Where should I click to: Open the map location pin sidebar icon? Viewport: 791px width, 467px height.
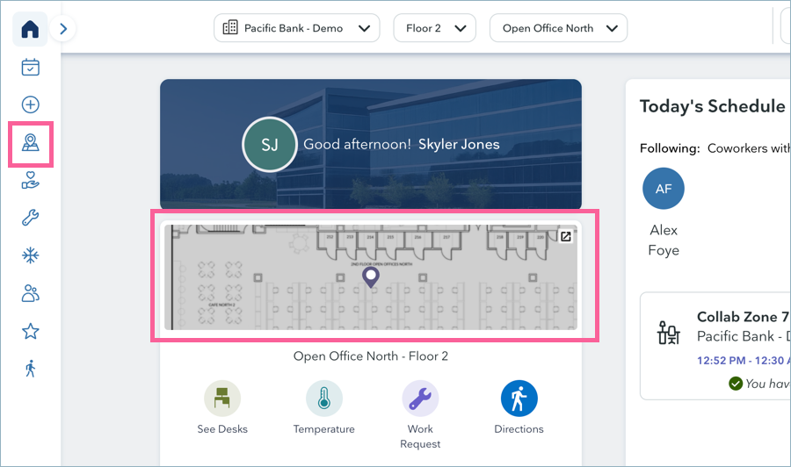click(x=31, y=143)
